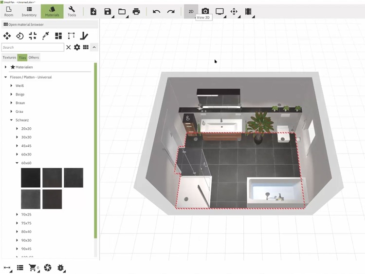
Task: Clear search with the X button
Action: 69,47
